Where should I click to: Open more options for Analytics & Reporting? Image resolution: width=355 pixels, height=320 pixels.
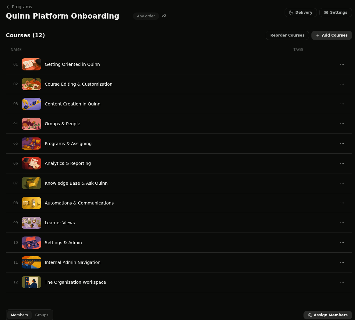pos(342,163)
